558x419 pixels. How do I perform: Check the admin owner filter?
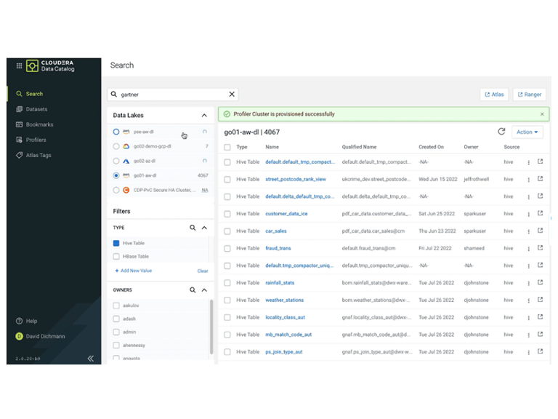point(116,332)
